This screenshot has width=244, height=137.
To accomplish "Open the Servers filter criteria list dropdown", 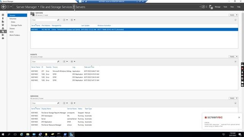I will [x=65, y=20].
